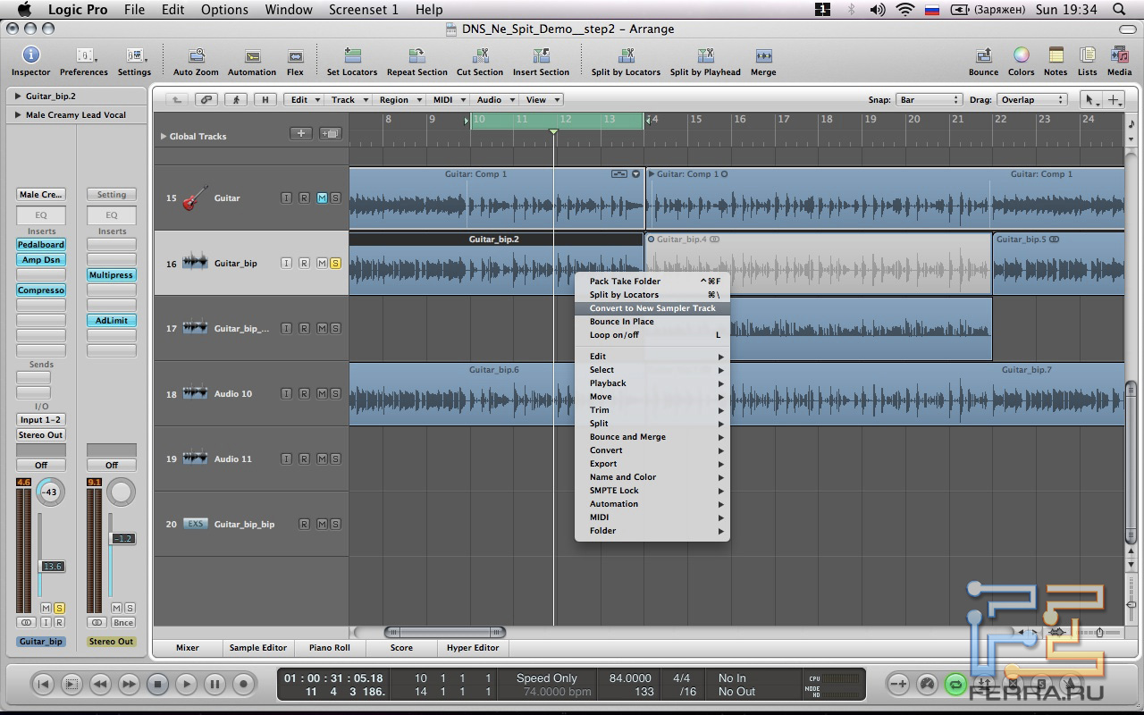Click the Bounce toolbar icon
The image size is (1144, 715).
(983, 56)
